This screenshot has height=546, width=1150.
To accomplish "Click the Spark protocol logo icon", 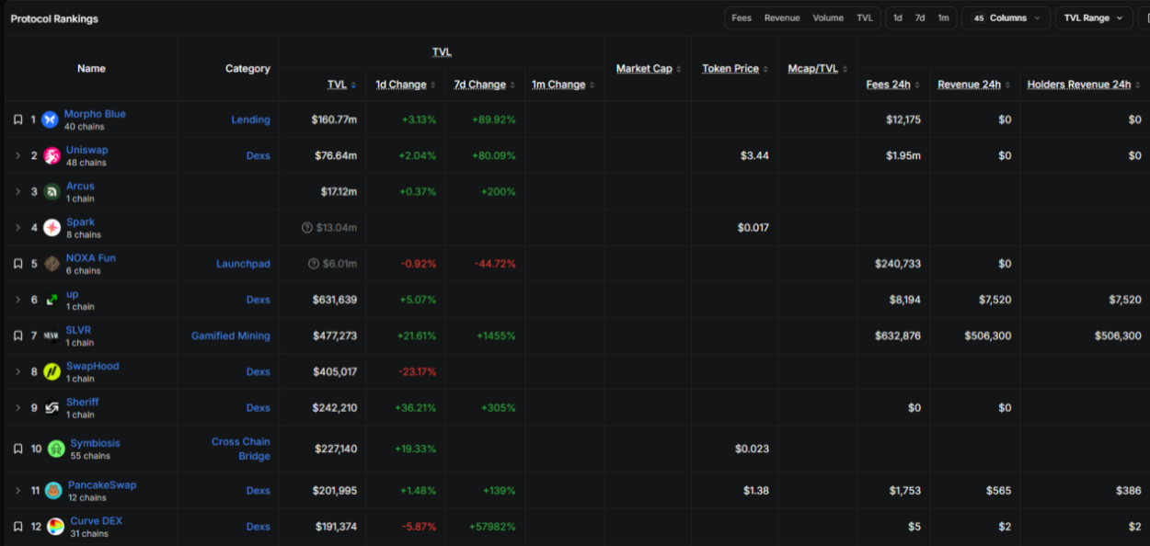I will coord(52,228).
